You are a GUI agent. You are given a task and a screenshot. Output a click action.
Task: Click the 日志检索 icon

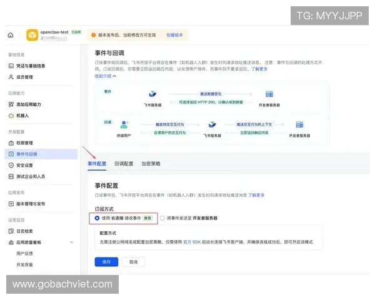point(11,231)
